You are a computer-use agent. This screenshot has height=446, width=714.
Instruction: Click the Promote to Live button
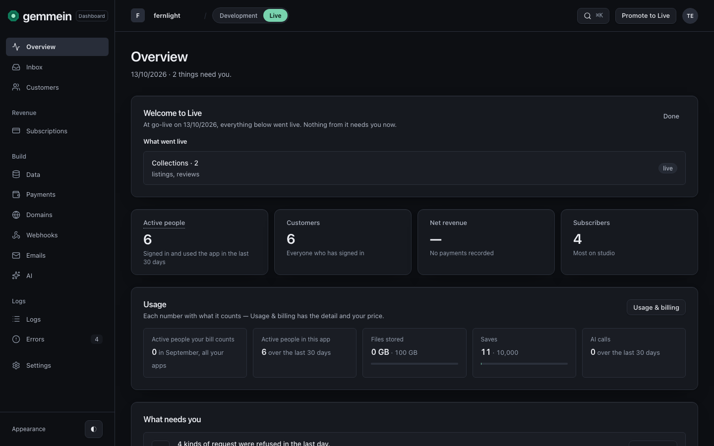(x=646, y=16)
